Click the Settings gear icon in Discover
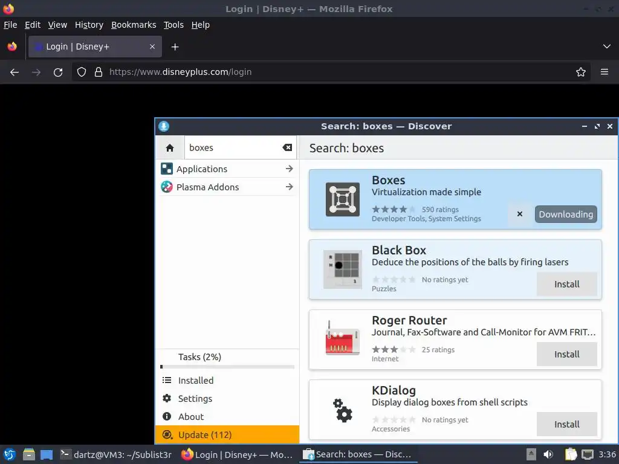Viewport: 619px width, 464px height. (167, 399)
